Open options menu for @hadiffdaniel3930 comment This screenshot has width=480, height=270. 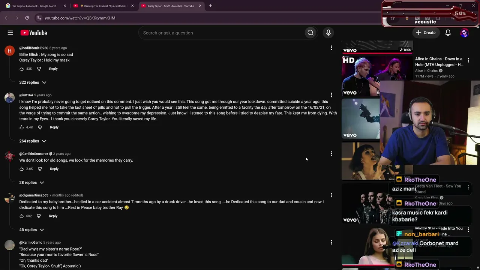(x=331, y=48)
